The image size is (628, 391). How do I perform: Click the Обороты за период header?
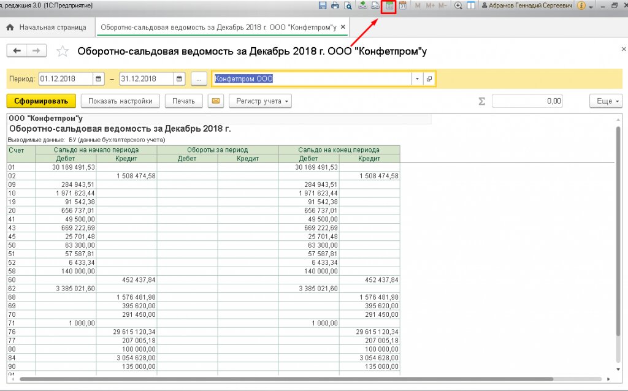click(218, 150)
